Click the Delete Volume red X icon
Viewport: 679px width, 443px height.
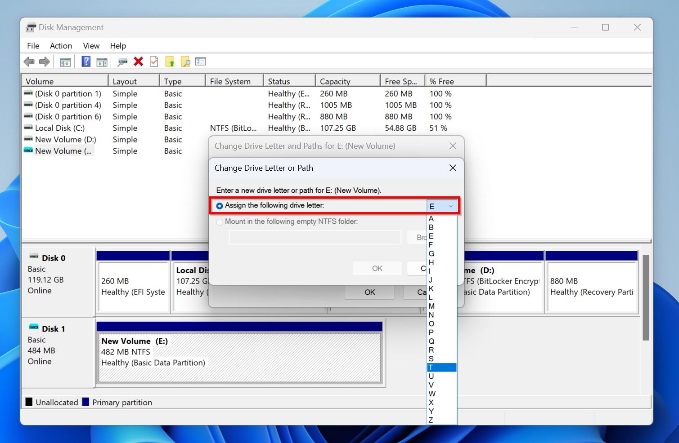pos(138,62)
